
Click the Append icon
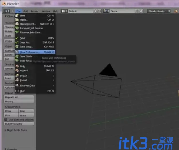(x=17, y=70)
